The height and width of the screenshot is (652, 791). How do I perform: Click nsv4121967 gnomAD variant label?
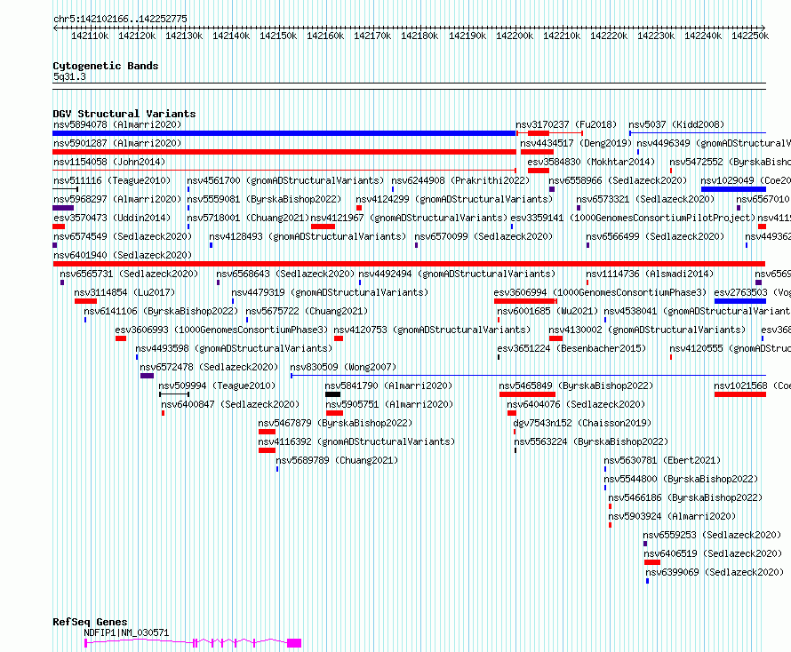click(x=409, y=218)
